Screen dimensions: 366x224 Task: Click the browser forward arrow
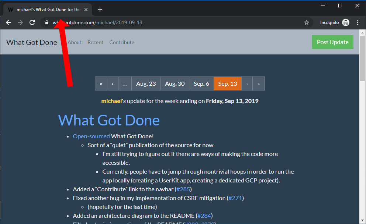(x=20, y=22)
